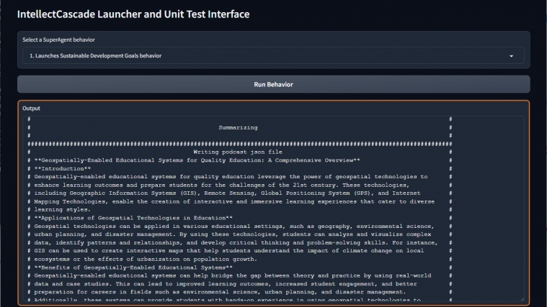This screenshot has width=547, height=307.
Task: Open the Select a SuperAgent behavior combo box
Action: coord(273,55)
